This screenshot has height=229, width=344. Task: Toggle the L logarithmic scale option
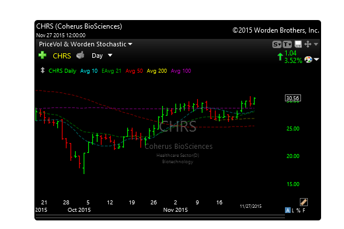pyautogui.click(x=293, y=211)
